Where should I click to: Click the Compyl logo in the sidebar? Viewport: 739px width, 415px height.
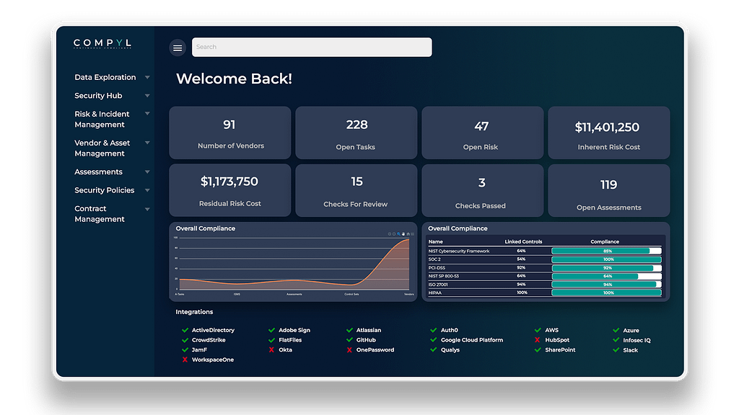tap(102, 44)
